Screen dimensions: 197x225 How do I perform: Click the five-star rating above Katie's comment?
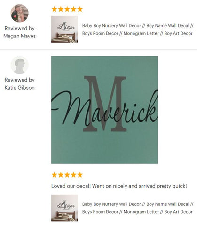(x=67, y=175)
